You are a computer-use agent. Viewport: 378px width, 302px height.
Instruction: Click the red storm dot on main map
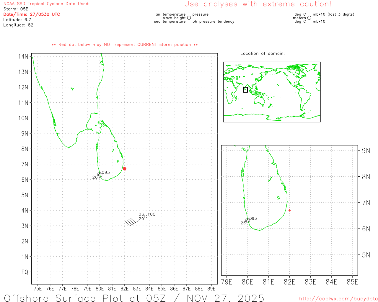click(x=125, y=169)
